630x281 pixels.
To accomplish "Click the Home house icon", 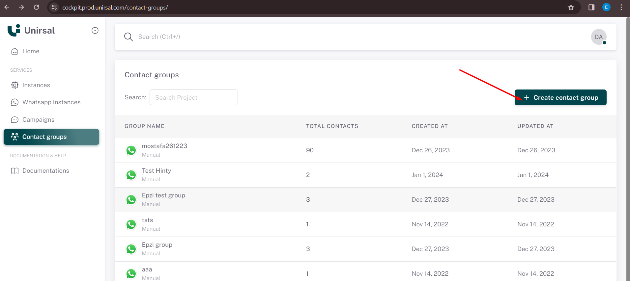I will tap(14, 51).
